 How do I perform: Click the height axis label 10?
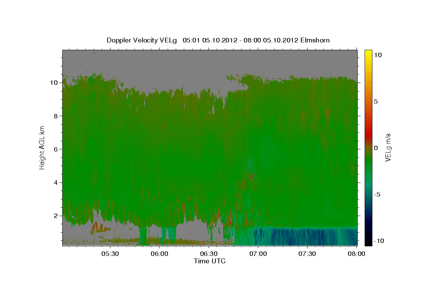[55, 83]
